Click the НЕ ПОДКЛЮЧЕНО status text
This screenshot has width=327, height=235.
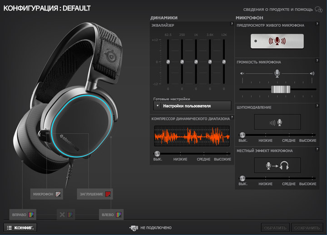coord(156,228)
